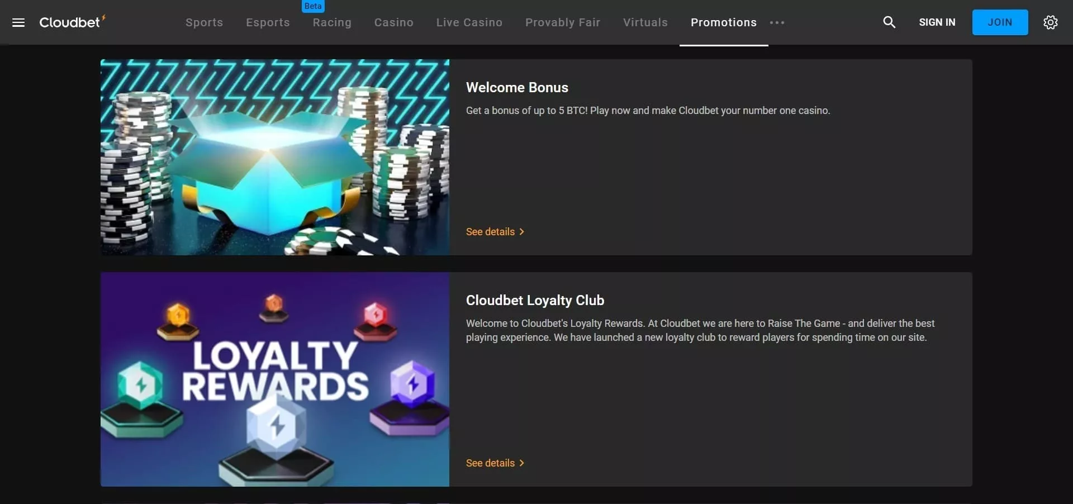Screen dimensions: 1073x504
Task: Open the Racing beta tab
Action: click(332, 22)
